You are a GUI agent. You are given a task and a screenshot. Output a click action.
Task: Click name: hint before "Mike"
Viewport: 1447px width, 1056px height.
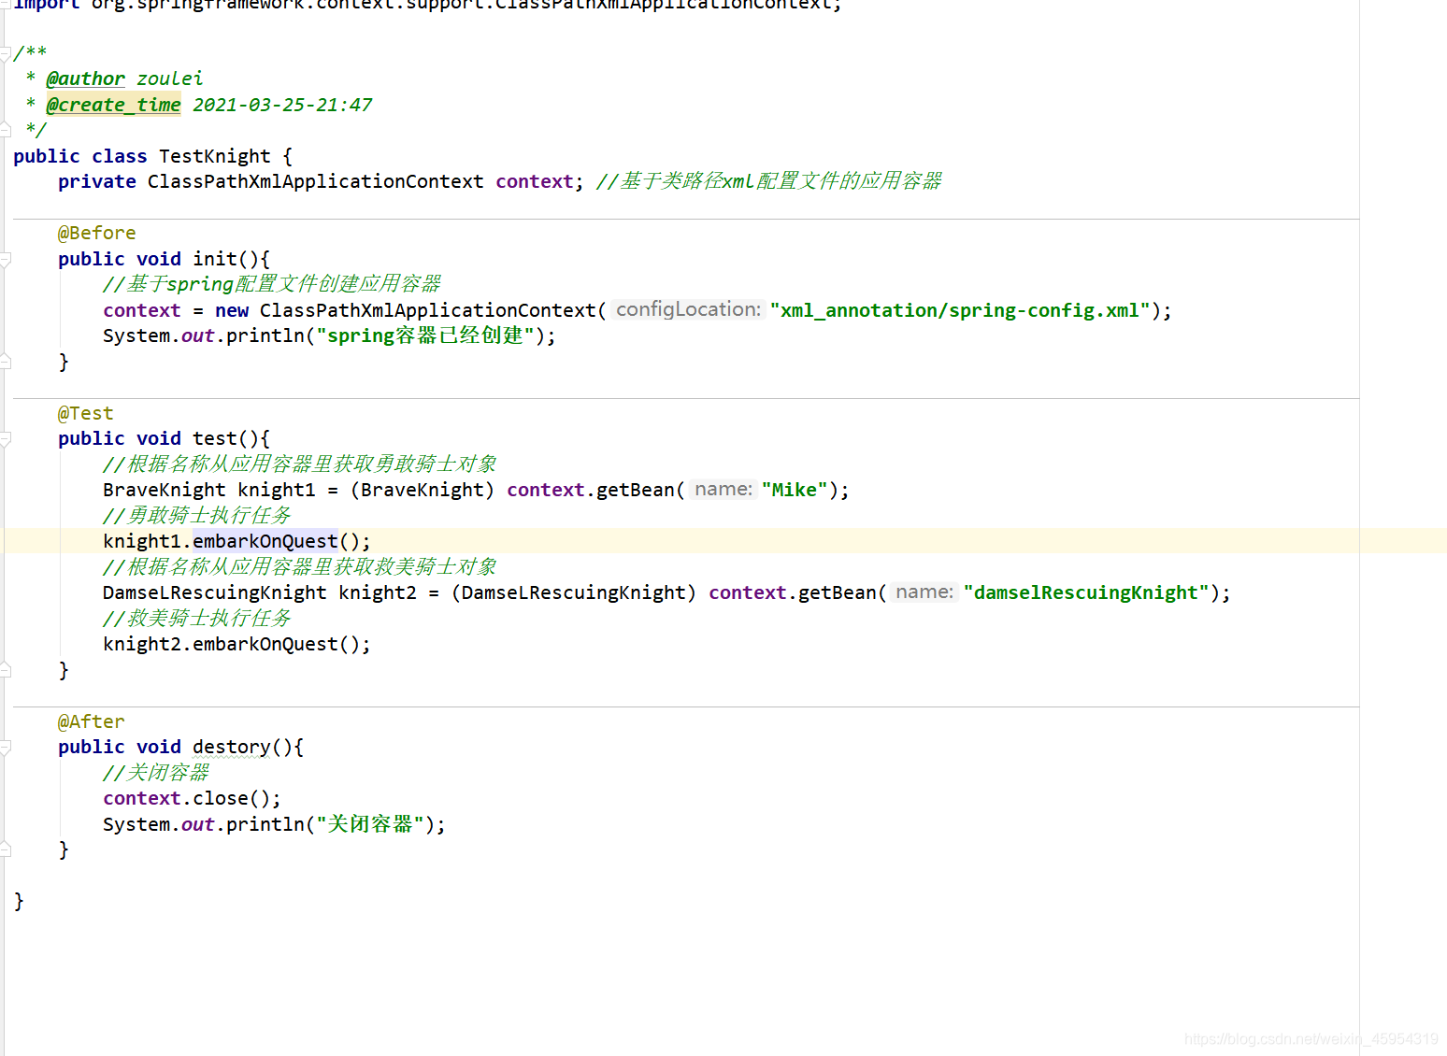click(723, 489)
